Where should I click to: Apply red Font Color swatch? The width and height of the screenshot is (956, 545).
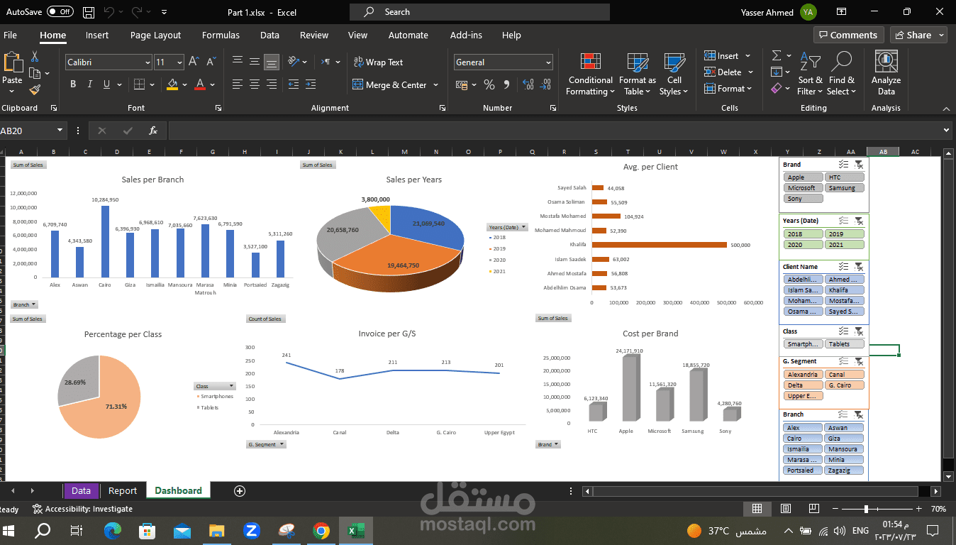pos(201,84)
